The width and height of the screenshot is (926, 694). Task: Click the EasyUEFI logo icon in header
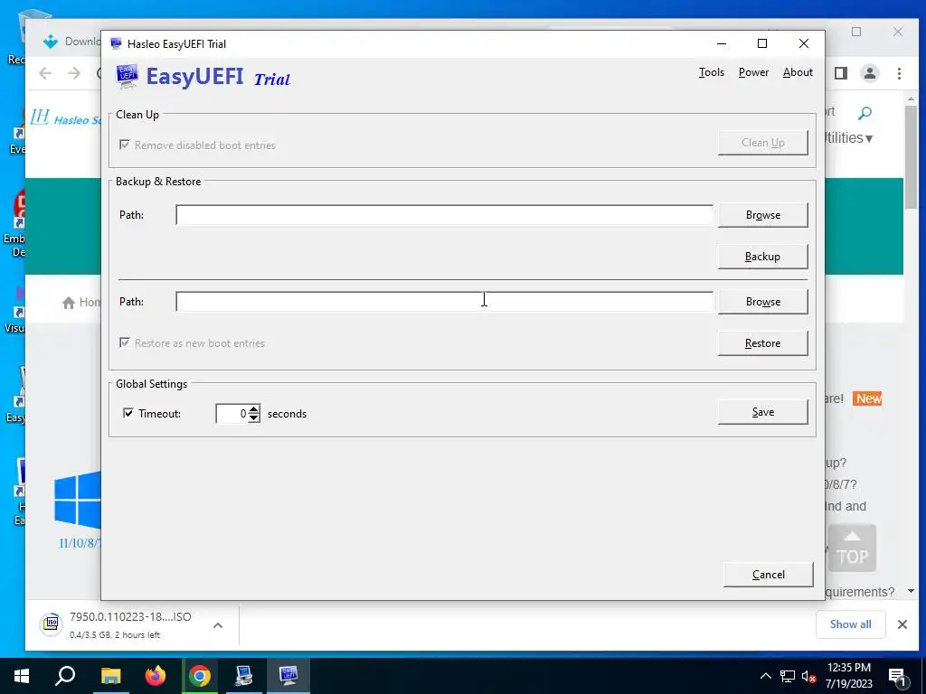127,76
